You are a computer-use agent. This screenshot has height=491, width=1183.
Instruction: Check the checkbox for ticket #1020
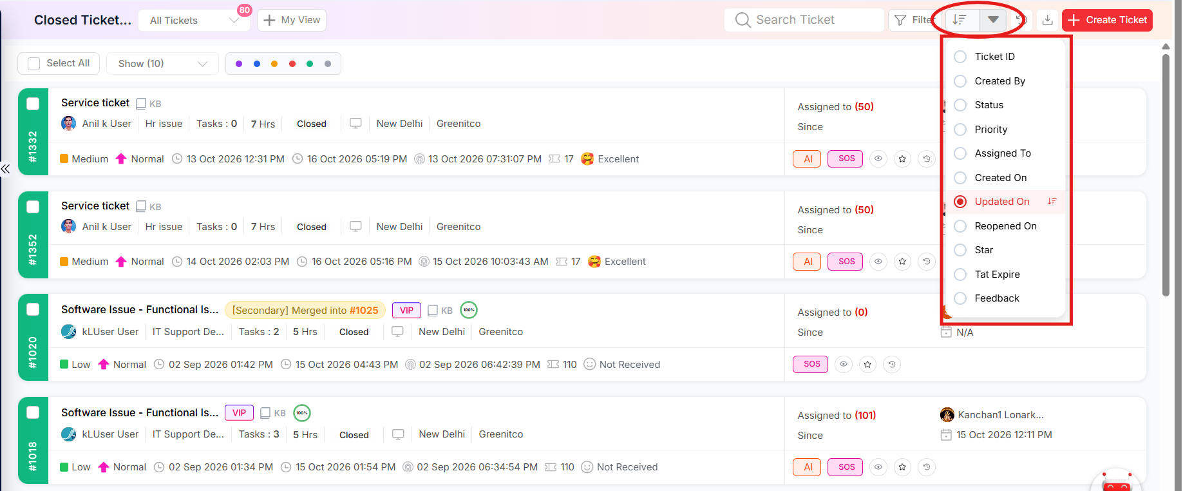coord(33,309)
